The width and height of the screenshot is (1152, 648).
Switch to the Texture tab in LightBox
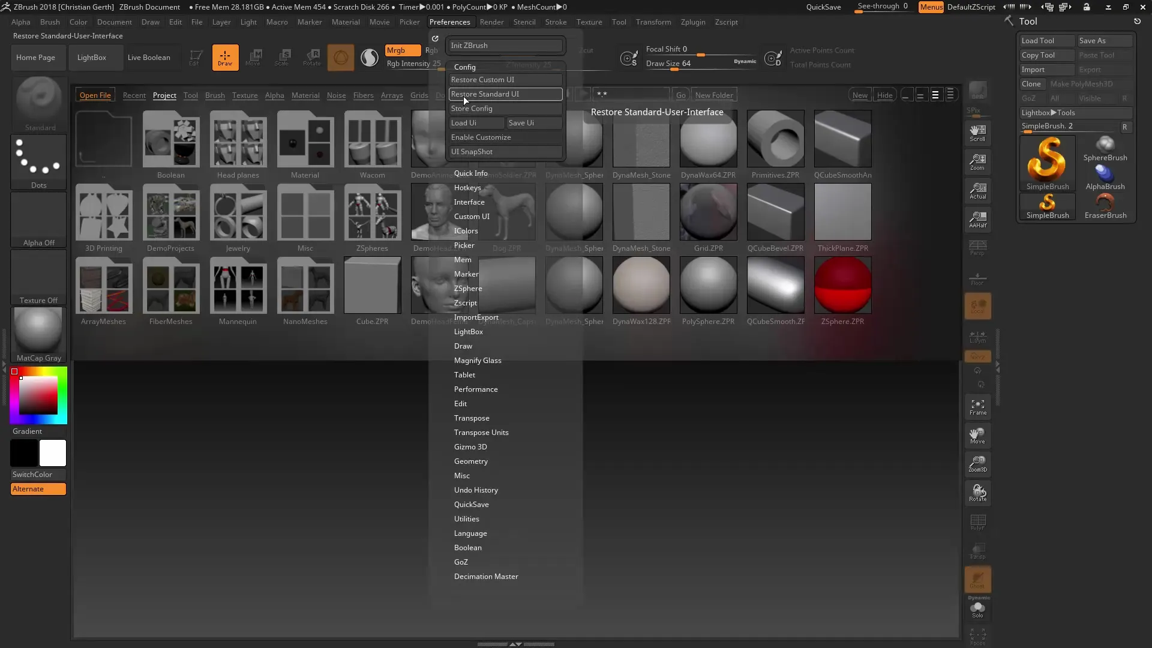point(245,95)
